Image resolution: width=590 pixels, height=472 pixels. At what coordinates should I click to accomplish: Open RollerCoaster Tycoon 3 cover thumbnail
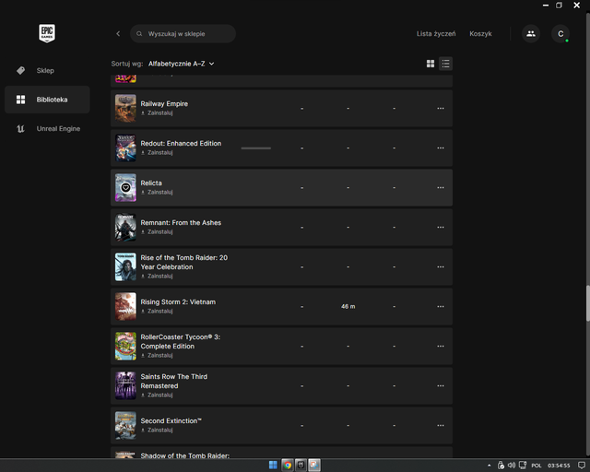pos(125,347)
